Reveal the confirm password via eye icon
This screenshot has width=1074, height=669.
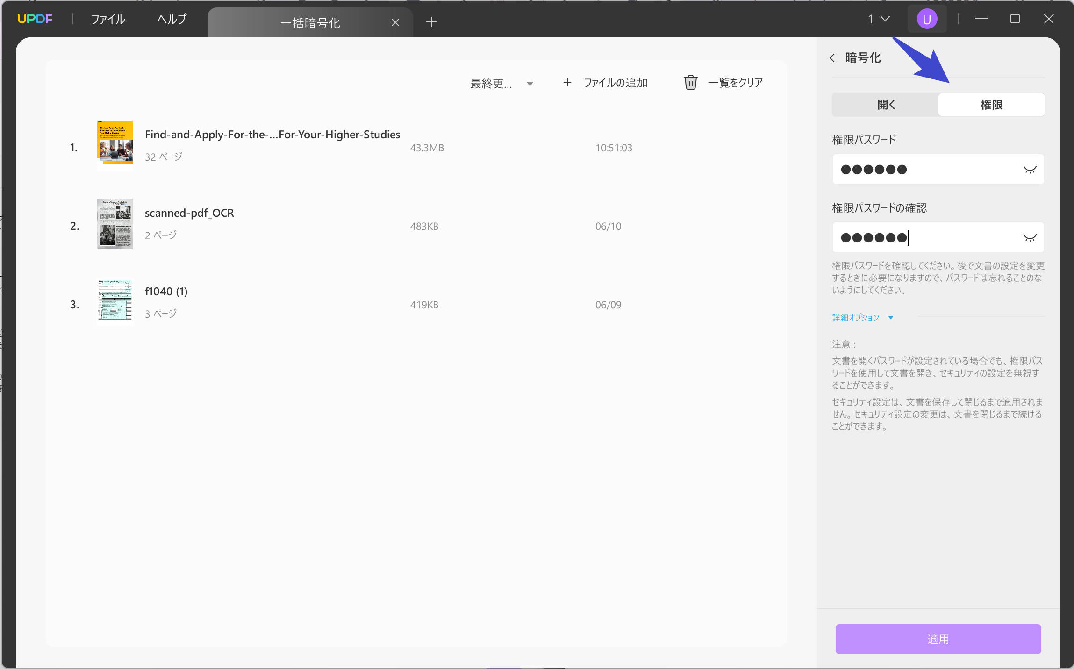tap(1030, 238)
